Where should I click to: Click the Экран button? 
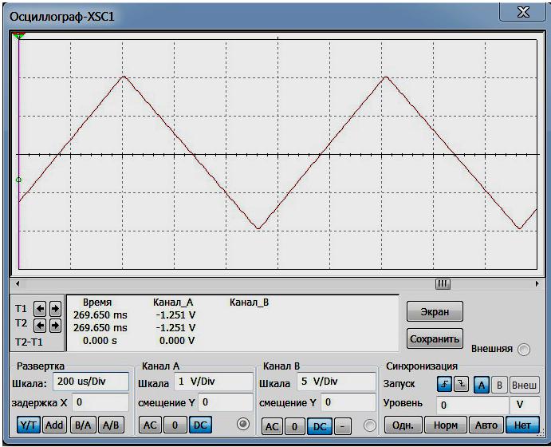(x=435, y=311)
